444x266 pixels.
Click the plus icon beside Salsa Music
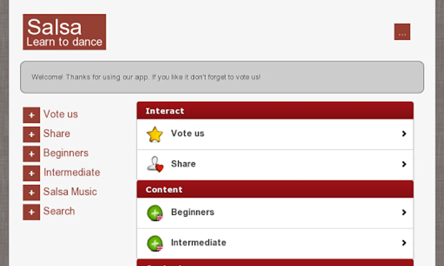31,192
